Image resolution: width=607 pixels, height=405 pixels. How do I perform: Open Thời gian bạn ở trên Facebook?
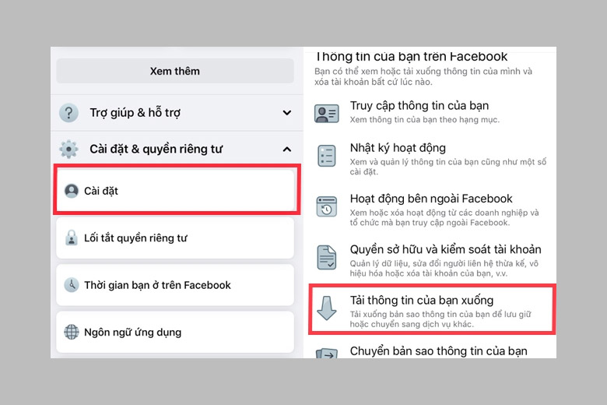(x=175, y=285)
